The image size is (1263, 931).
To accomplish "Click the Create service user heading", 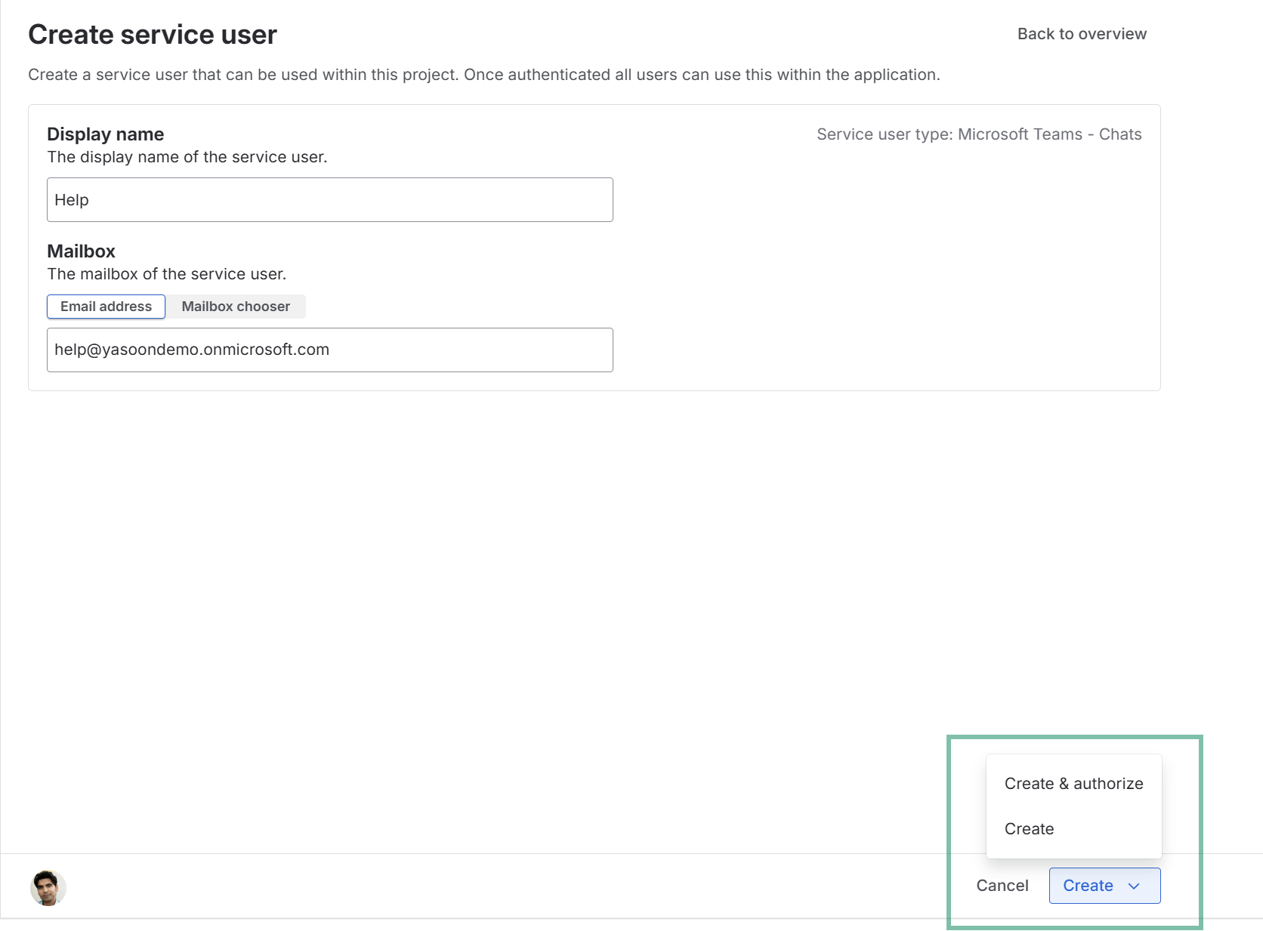I will pyautogui.click(x=153, y=35).
